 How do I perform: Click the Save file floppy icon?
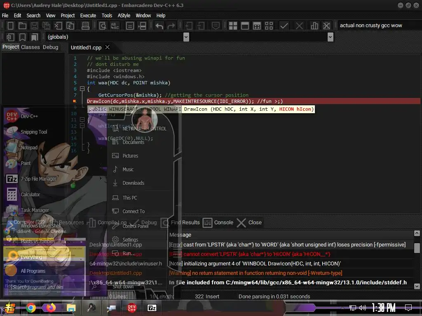click(34, 26)
